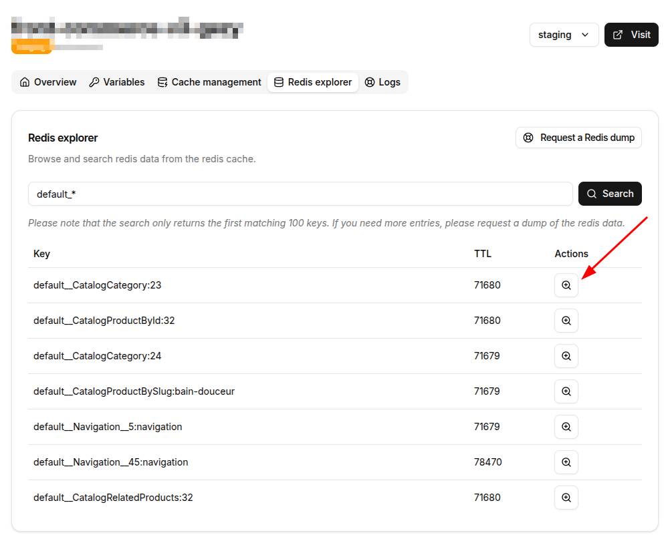This screenshot has height=541, width=670.
Task: Inspect the default__Navigation__45:navigation key
Action: click(x=566, y=462)
